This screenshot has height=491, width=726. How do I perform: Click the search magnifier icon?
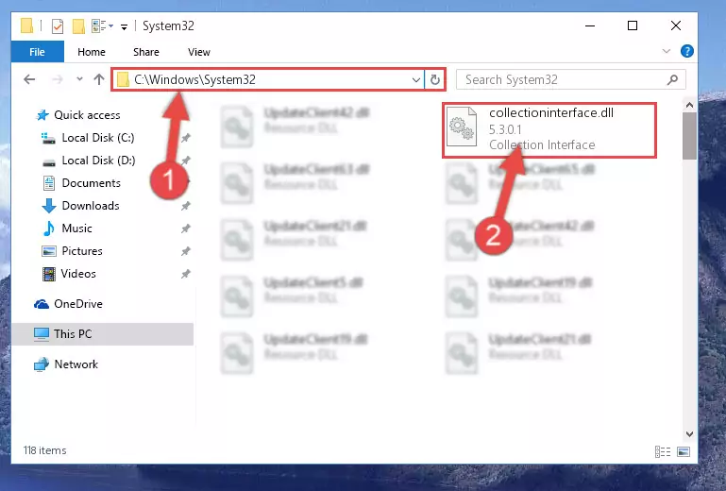click(x=673, y=79)
